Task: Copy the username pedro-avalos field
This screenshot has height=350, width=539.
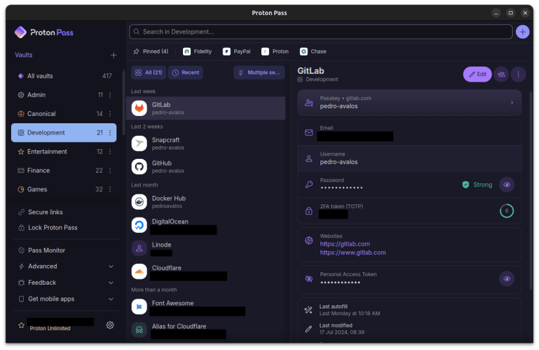Action: (409, 158)
